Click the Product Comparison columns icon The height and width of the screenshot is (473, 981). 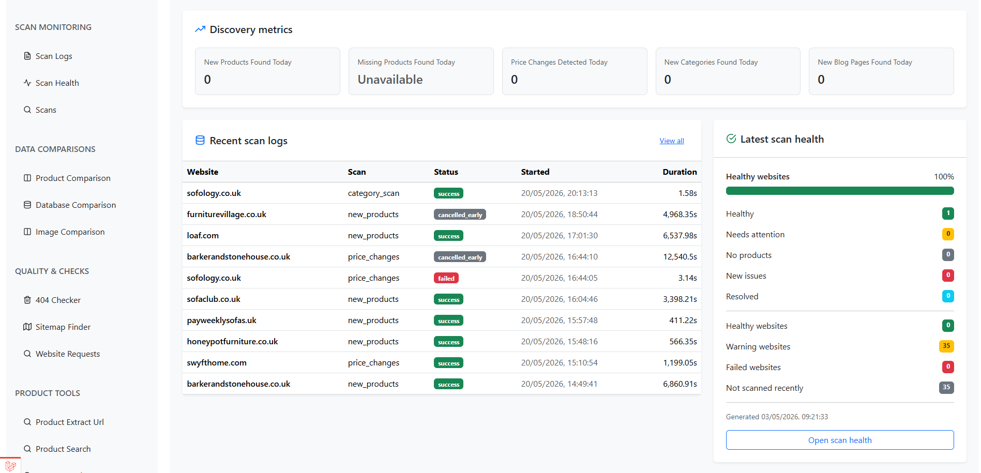[27, 178]
